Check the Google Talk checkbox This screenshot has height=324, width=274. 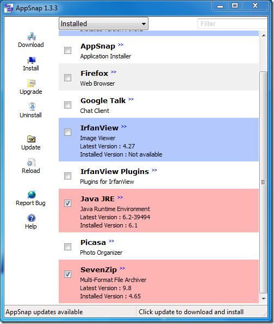pos(67,105)
